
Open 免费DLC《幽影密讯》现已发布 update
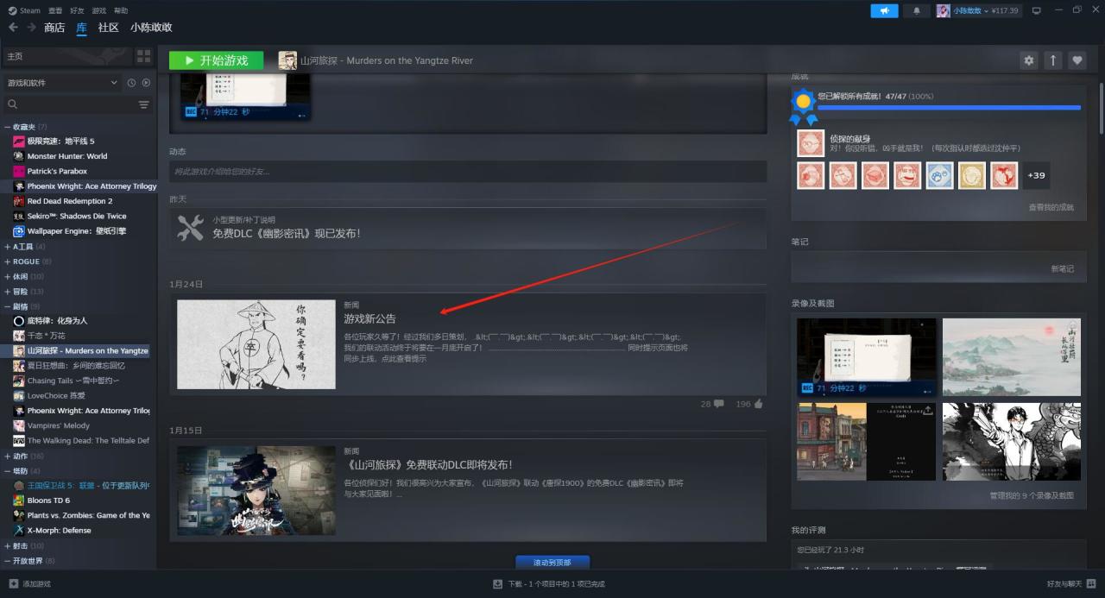click(x=468, y=228)
